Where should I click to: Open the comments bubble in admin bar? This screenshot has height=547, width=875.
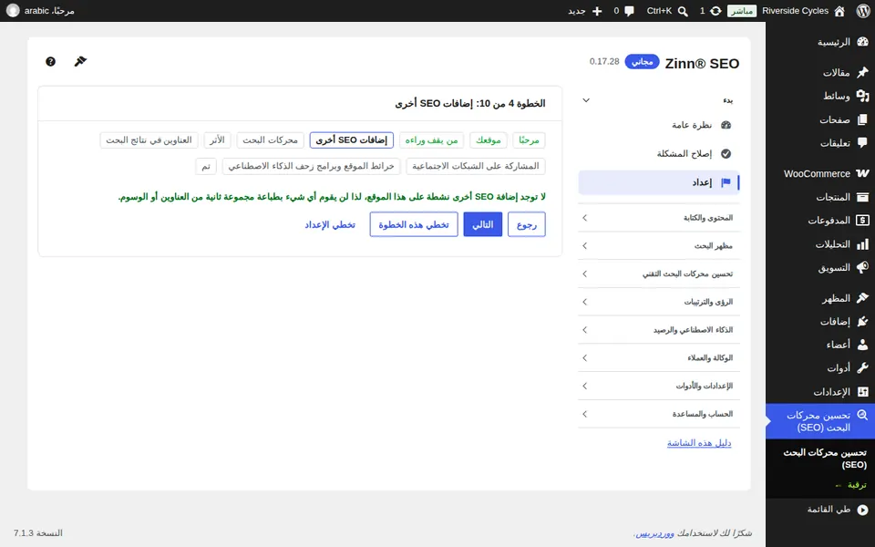(630, 11)
